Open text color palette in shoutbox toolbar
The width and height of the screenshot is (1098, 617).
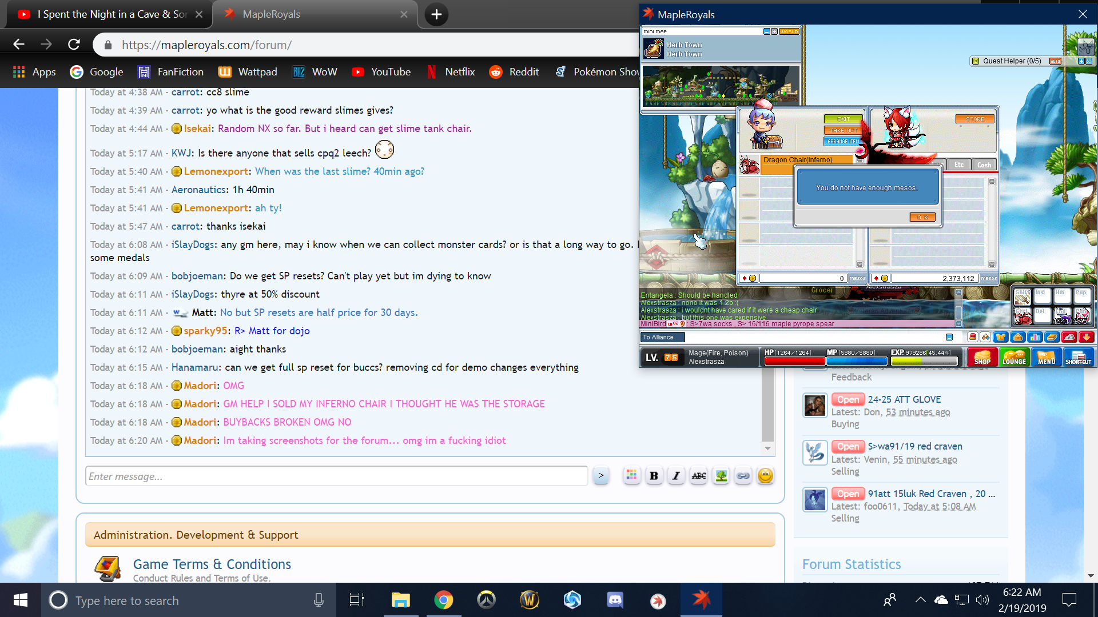631,476
